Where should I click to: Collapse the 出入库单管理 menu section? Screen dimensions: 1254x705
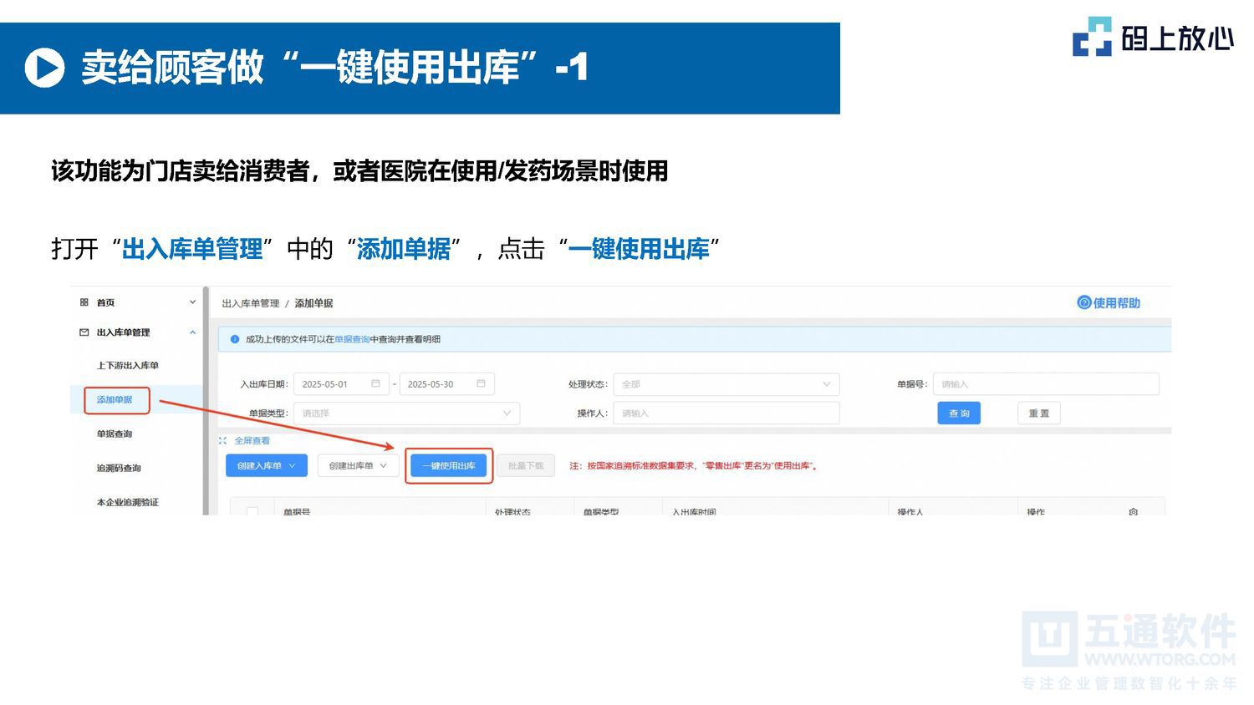(192, 332)
